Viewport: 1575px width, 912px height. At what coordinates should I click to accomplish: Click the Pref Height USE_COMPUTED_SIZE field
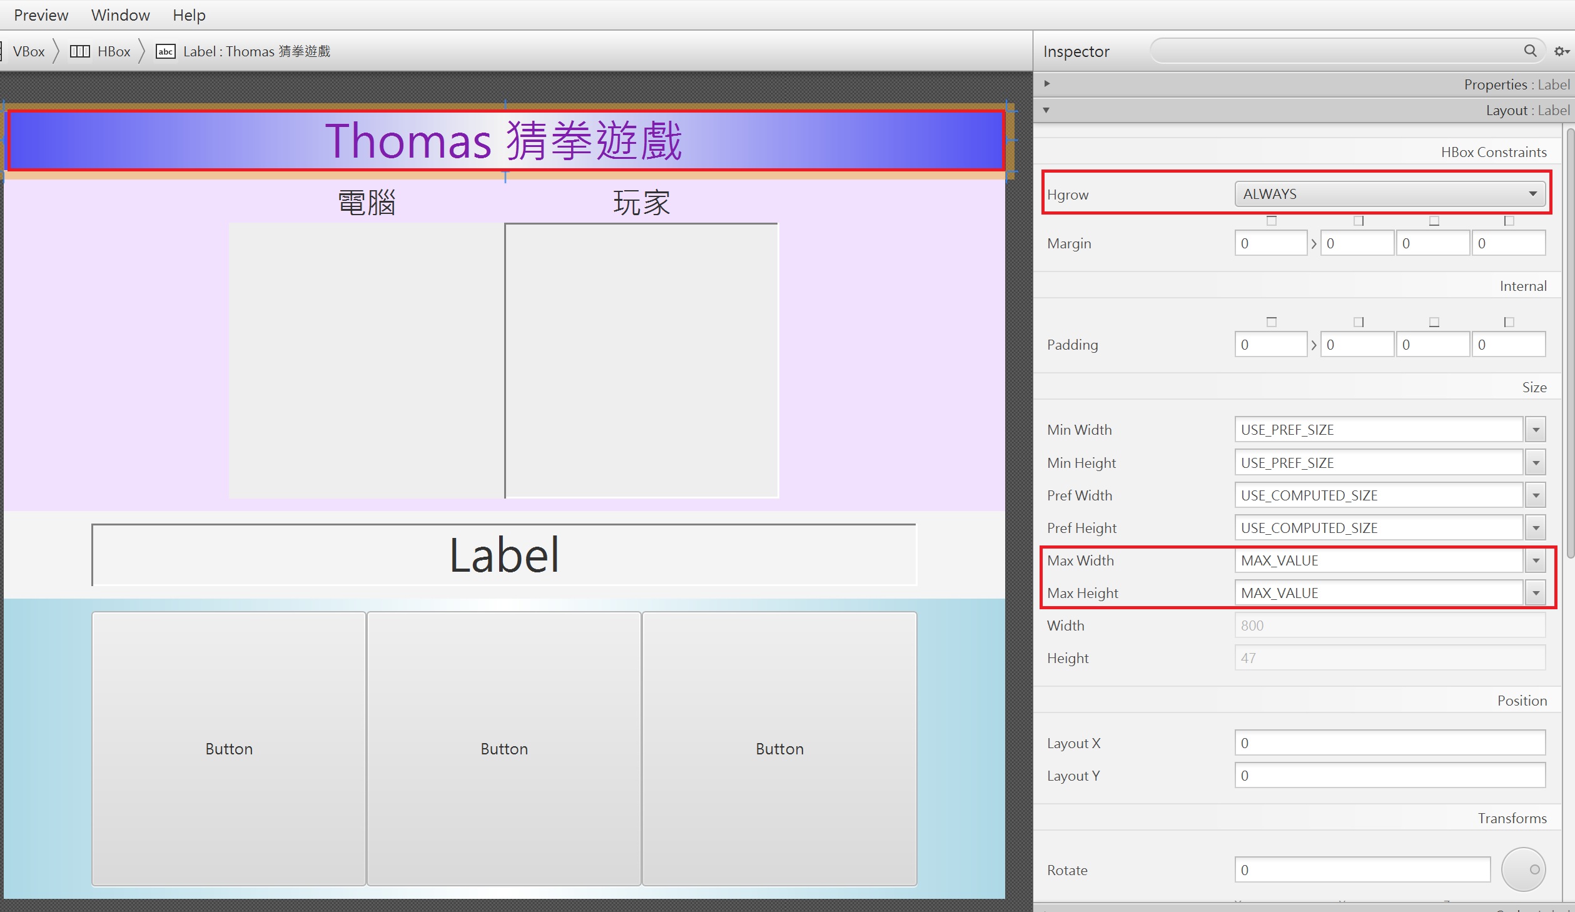point(1379,528)
